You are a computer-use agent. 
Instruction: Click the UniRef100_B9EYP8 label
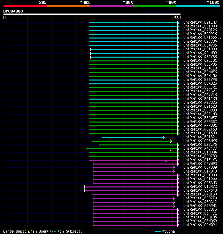(x=200, y=80)
